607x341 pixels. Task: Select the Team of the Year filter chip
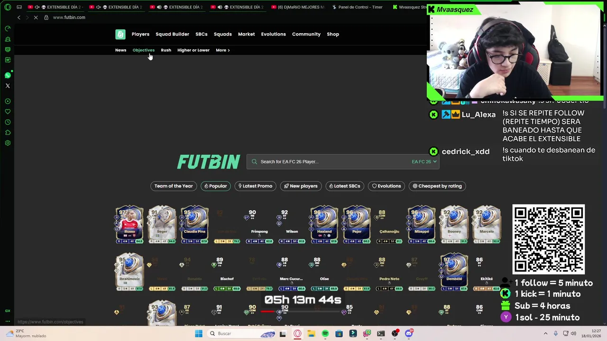click(x=174, y=186)
